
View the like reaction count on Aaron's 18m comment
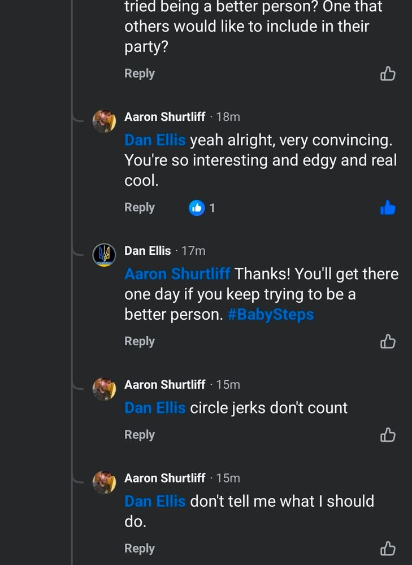point(202,208)
